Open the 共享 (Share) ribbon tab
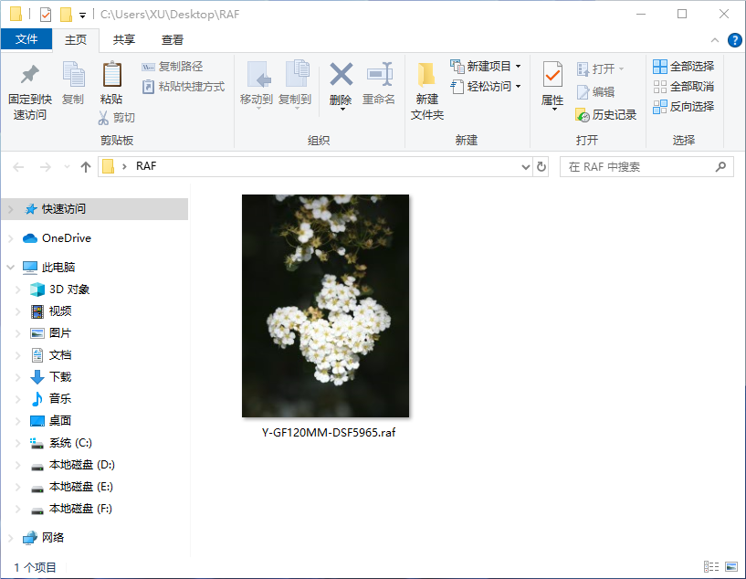The height and width of the screenshot is (579, 746). tap(124, 40)
